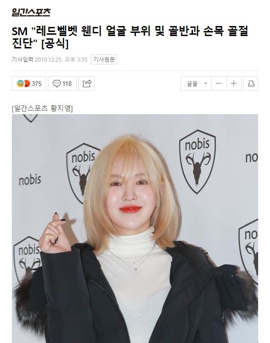Decrease font size with minus button
The width and height of the screenshot is (270, 343).
click(218, 84)
